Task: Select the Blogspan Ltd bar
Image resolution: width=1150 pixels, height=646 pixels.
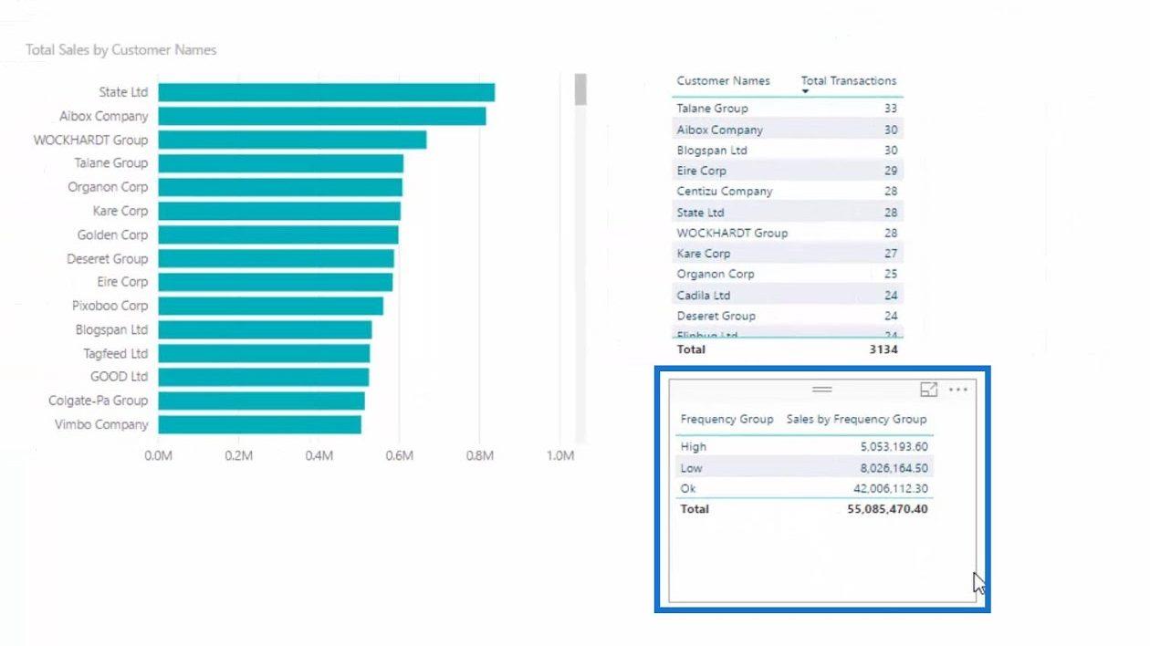Action: 265,329
